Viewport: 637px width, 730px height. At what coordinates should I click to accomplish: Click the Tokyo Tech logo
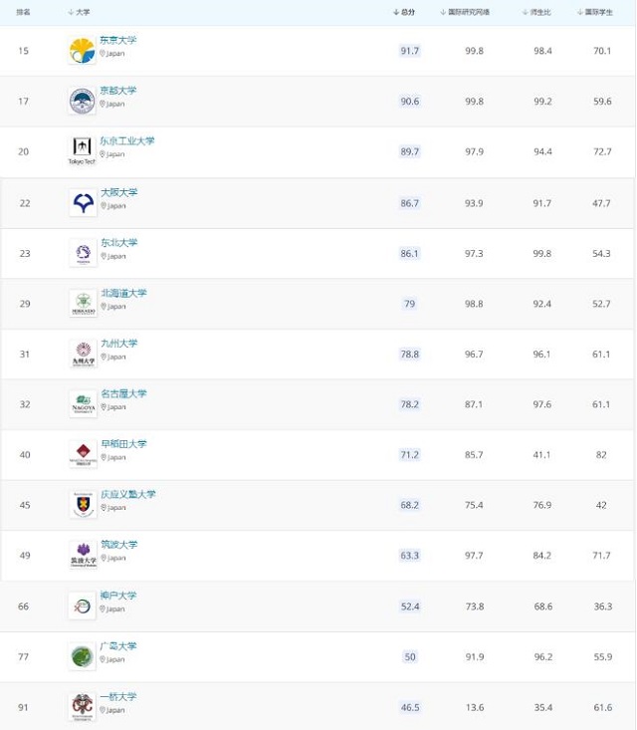point(82,150)
